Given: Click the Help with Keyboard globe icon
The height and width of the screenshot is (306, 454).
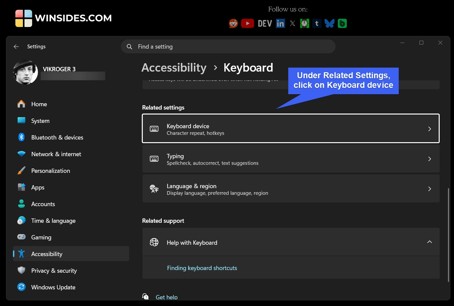Looking at the screenshot, I should click(x=154, y=242).
